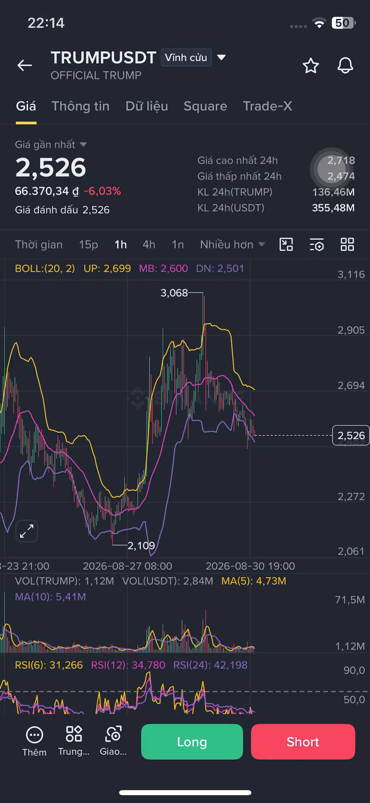This screenshot has width=370, height=803.
Task: Tap the back arrow icon
Action: point(25,65)
